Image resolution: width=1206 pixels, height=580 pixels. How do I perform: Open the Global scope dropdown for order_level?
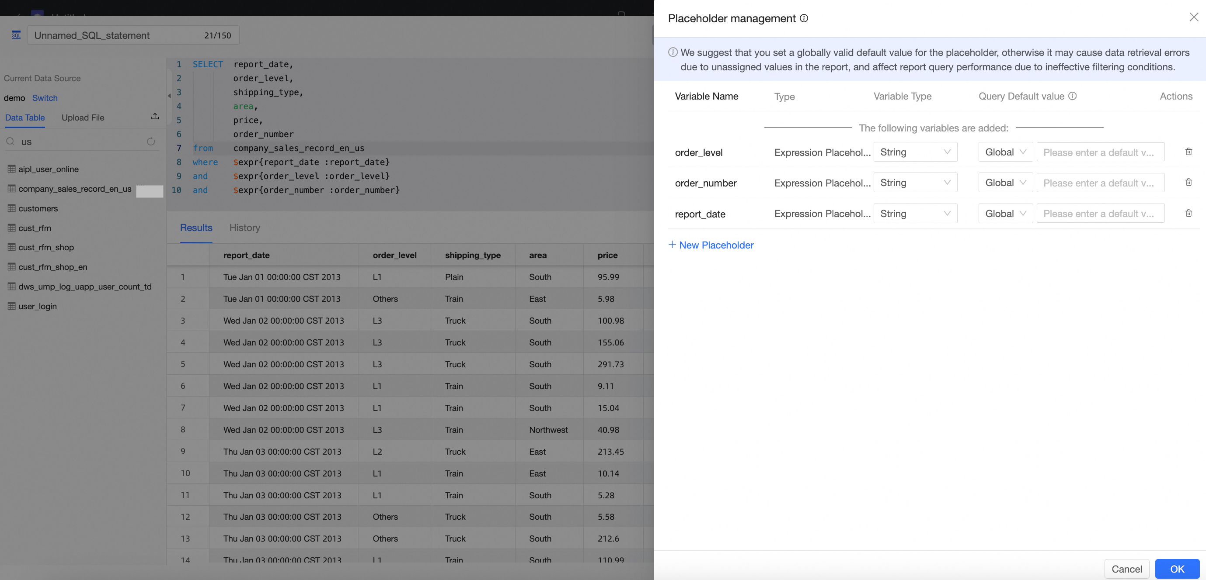click(x=1006, y=152)
